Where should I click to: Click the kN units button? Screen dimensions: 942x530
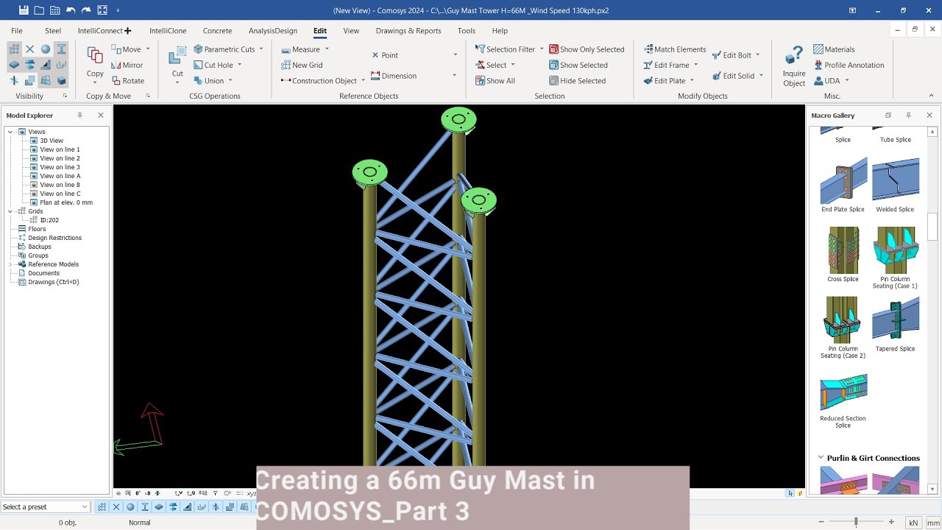913,523
